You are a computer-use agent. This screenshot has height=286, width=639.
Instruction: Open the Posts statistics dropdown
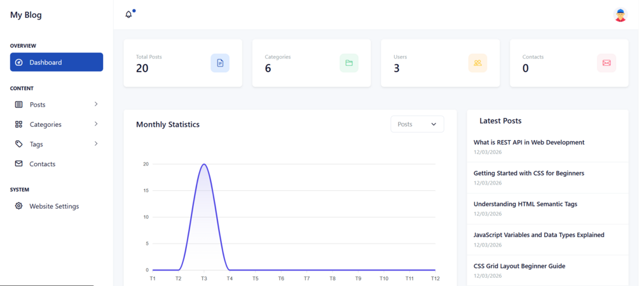(x=417, y=124)
